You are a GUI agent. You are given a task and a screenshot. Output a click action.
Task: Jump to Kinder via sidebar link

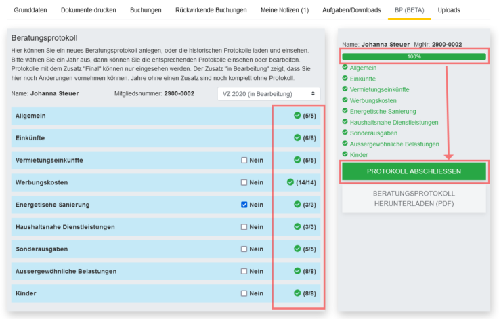[359, 154]
